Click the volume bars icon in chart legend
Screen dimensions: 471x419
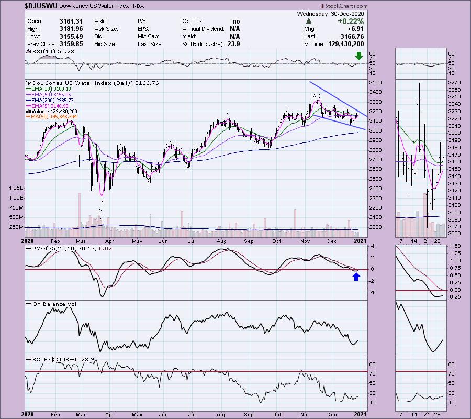[29, 111]
